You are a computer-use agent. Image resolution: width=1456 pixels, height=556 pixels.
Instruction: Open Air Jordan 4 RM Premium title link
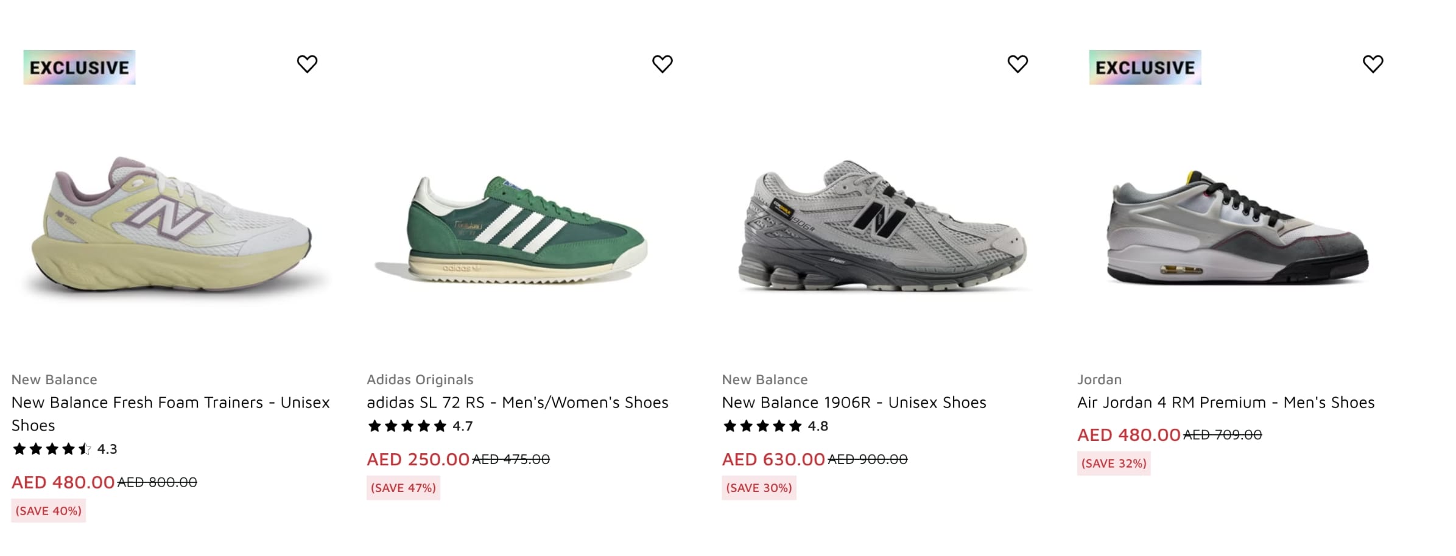click(1225, 403)
